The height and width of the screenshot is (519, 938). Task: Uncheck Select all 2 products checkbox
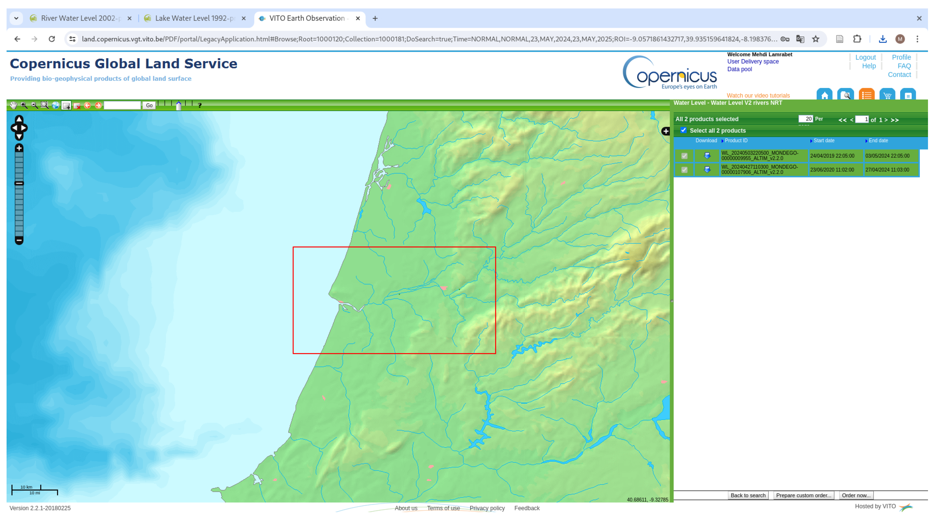(x=683, y=130)
